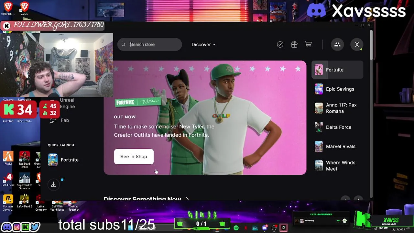Click the Discord icon in taskbar
This screenshot has height=233, width=414.
point(265,228)
